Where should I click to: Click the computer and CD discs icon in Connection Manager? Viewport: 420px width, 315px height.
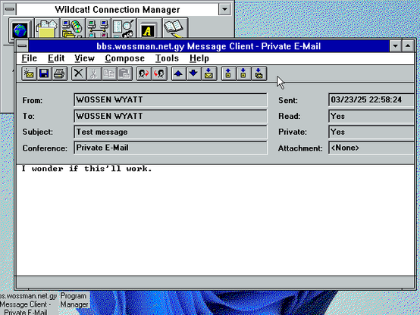point(72,28)
